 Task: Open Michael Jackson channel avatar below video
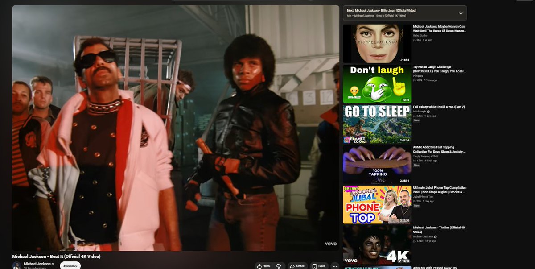pos(16,265)
